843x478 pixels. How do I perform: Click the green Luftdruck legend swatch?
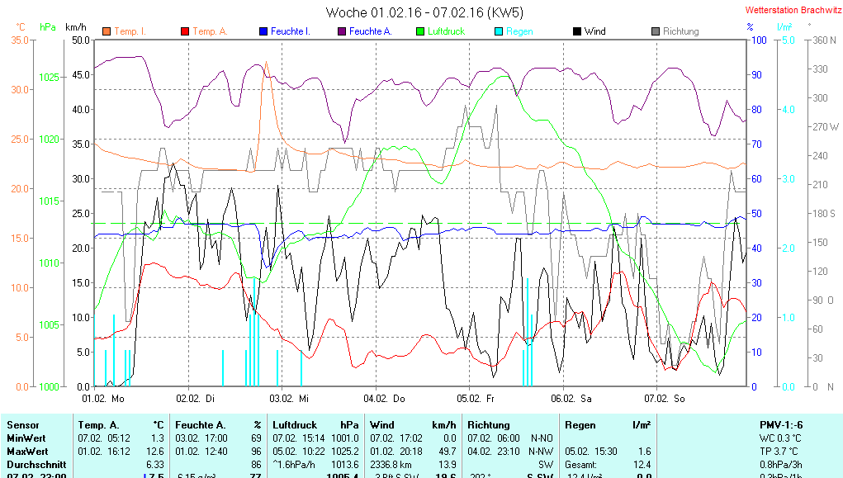(419, 31)
